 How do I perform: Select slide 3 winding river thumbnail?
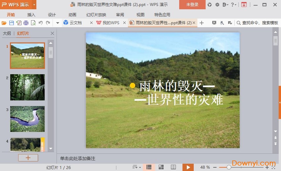[27, 119]
